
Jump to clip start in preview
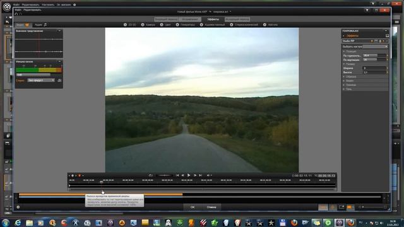177,175
